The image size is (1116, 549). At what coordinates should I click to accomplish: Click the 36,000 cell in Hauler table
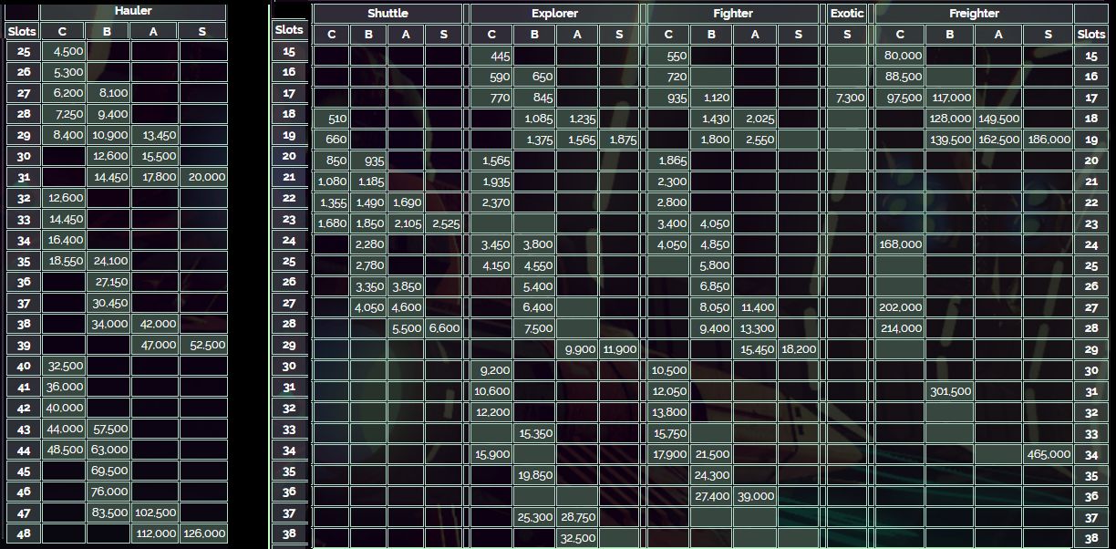click(63, 387)
